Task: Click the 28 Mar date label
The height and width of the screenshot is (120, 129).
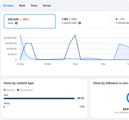Action: pos(48,64)
